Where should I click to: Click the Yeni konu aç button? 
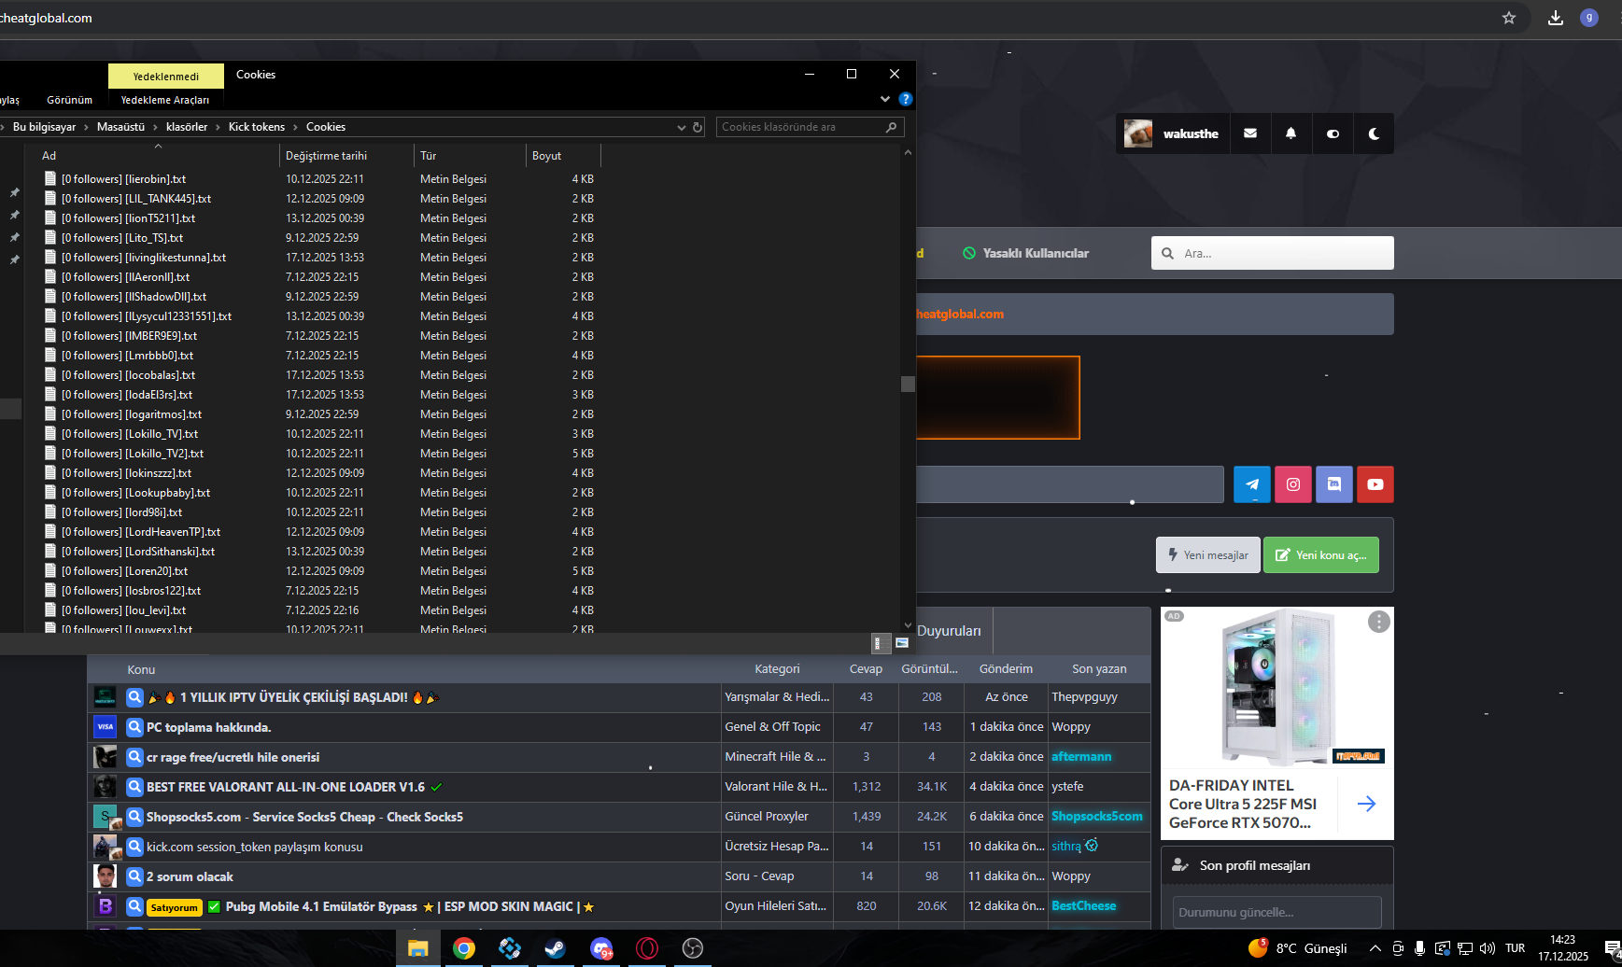tap(1321, 554)
